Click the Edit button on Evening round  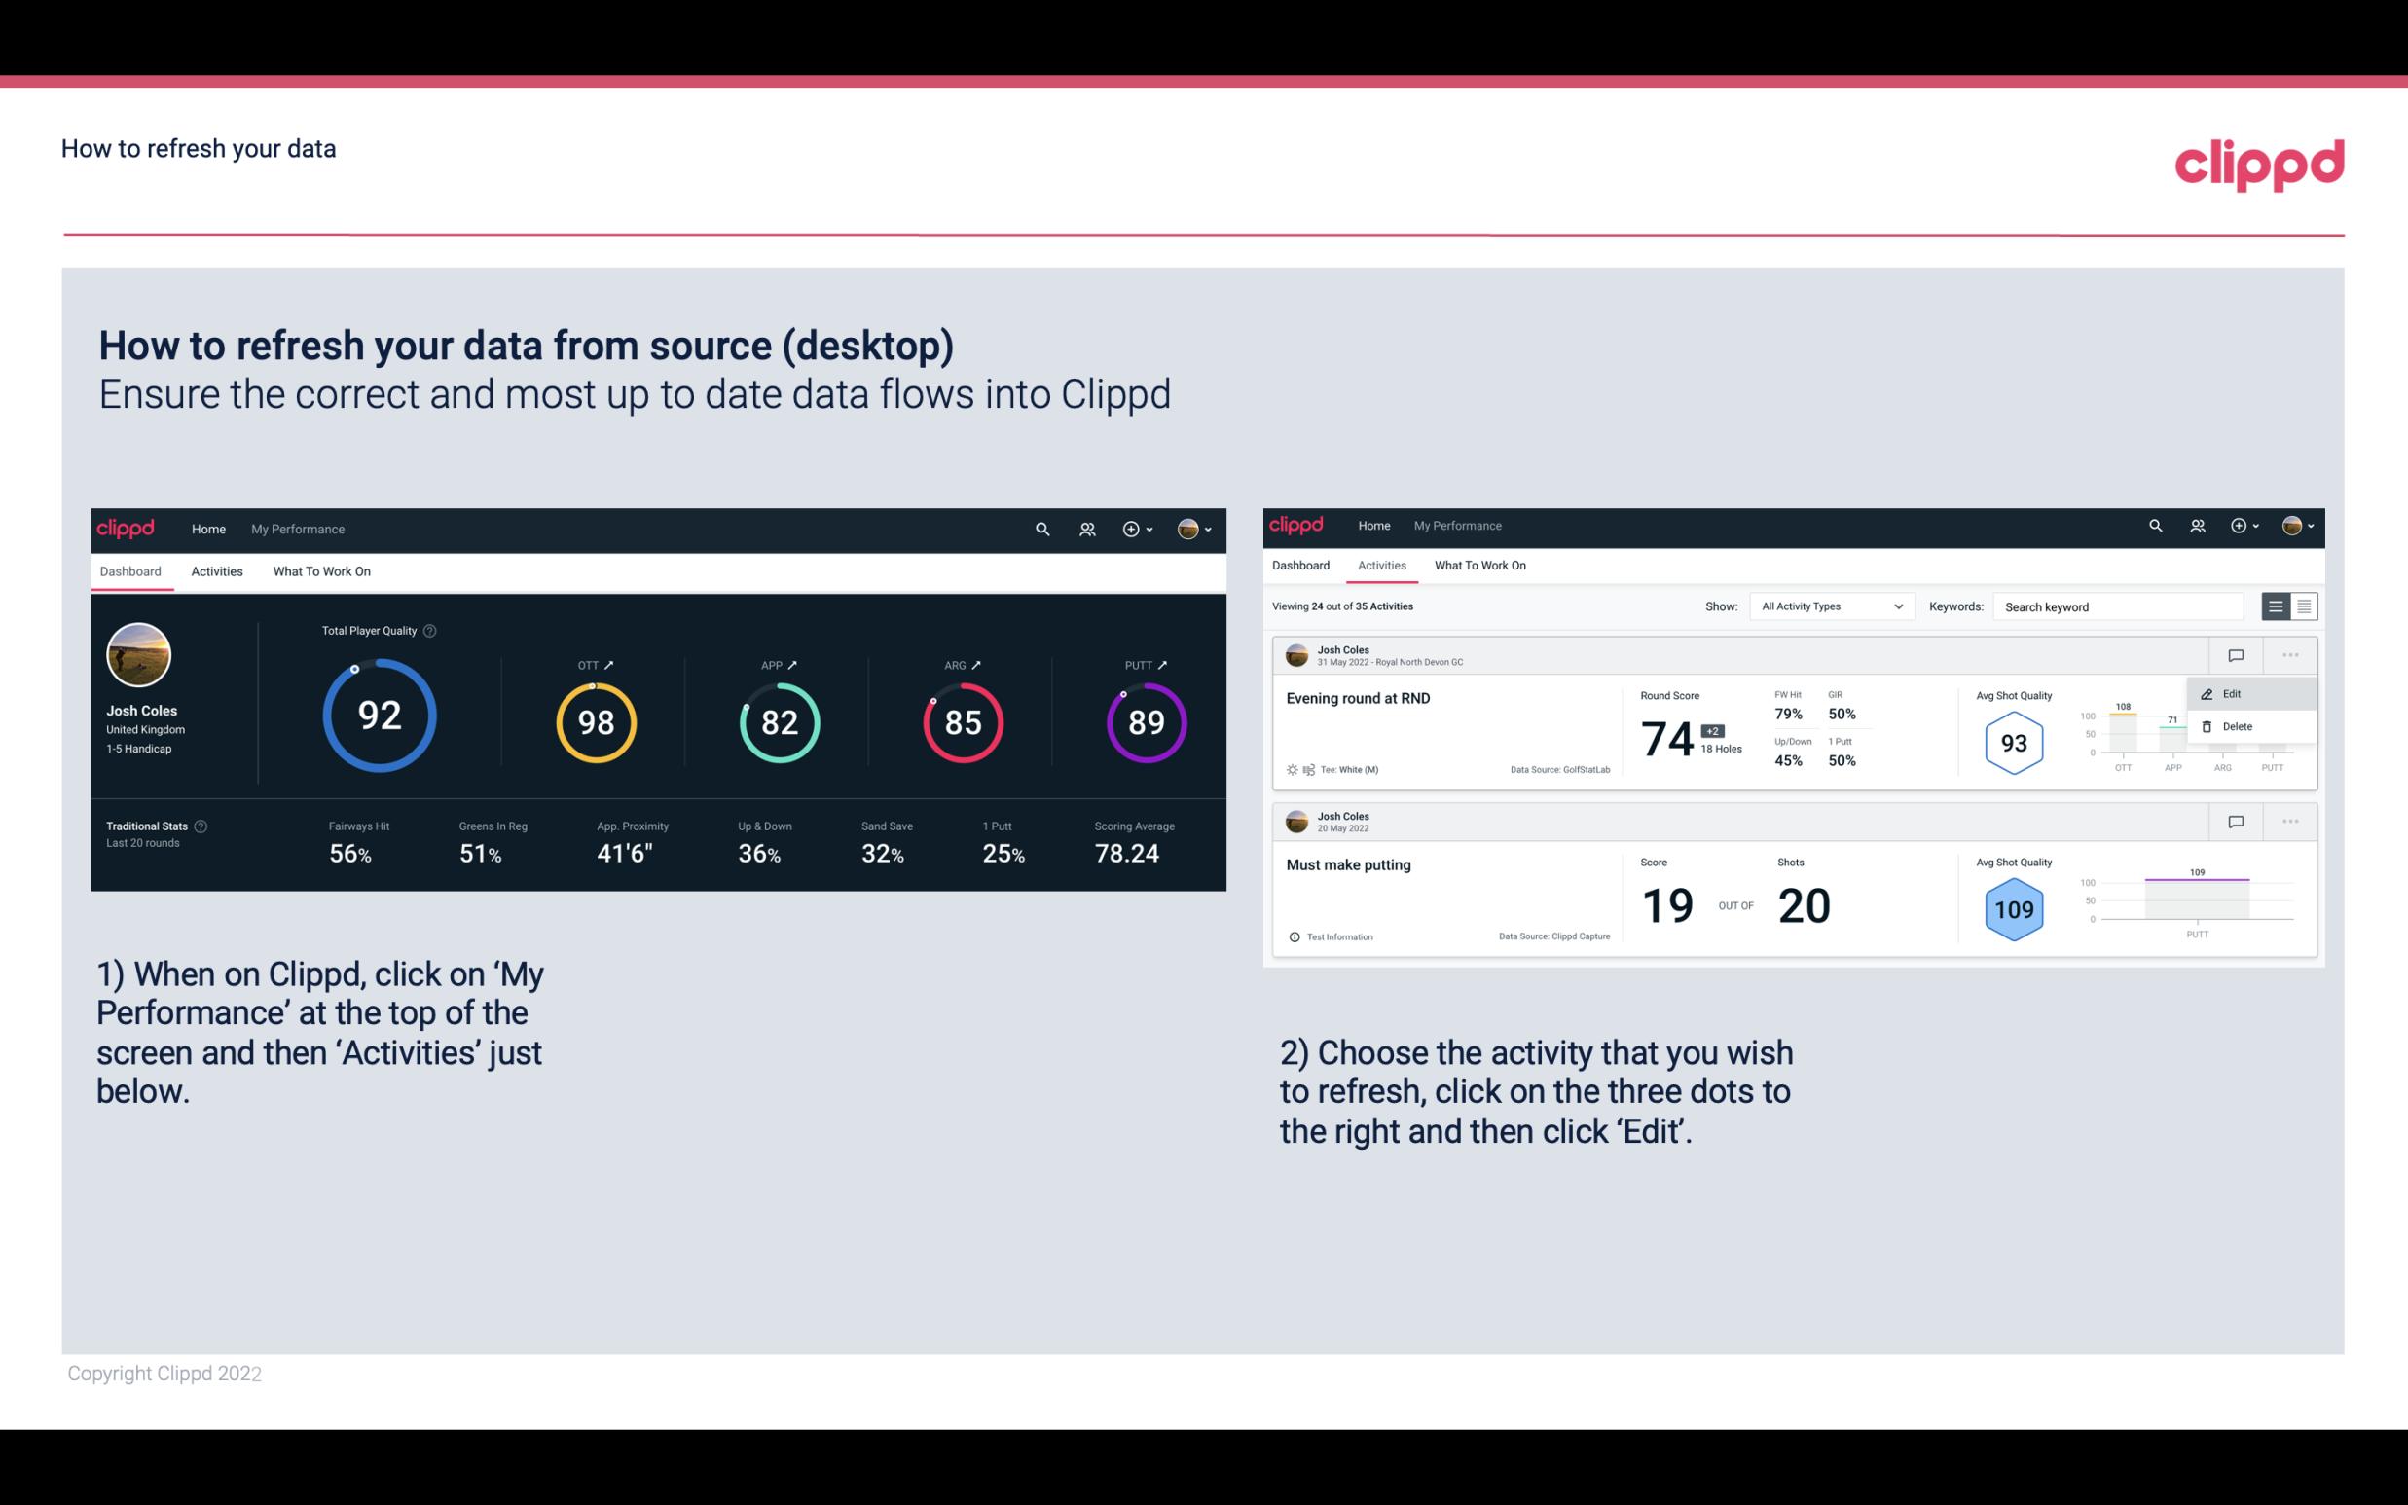pyautogui.click(x=2233, y=693)
